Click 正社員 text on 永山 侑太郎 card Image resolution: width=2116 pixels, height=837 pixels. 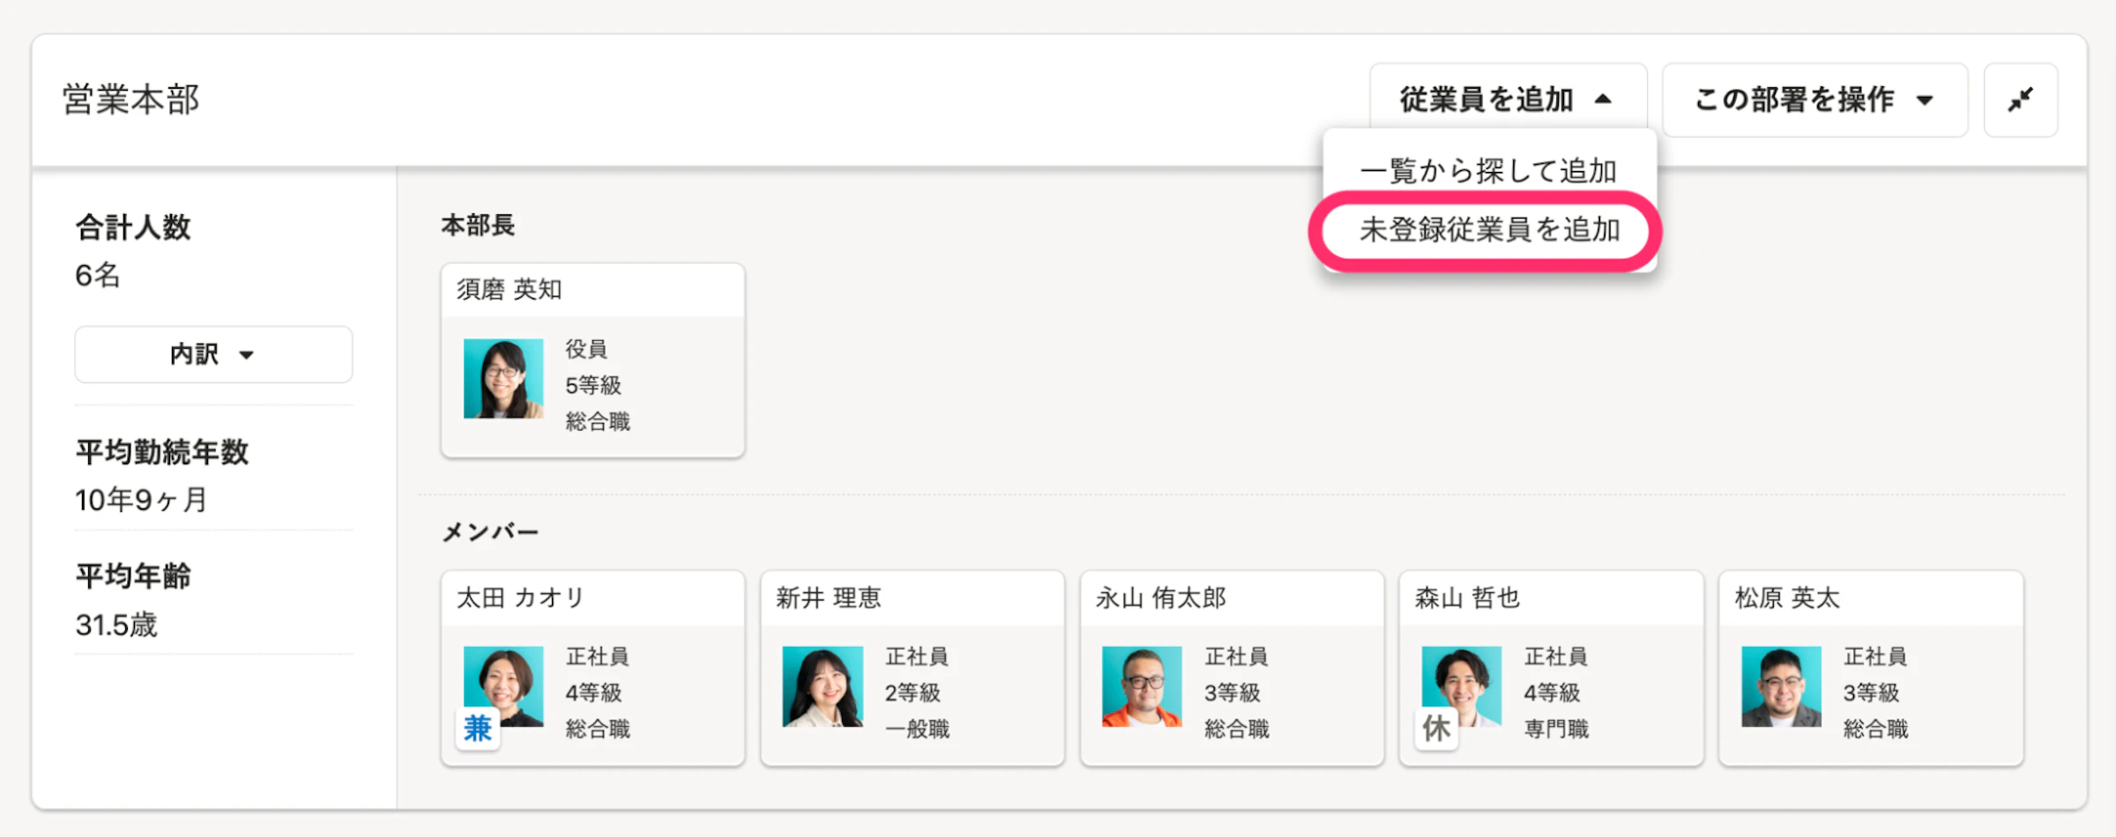coord(1236,656)
